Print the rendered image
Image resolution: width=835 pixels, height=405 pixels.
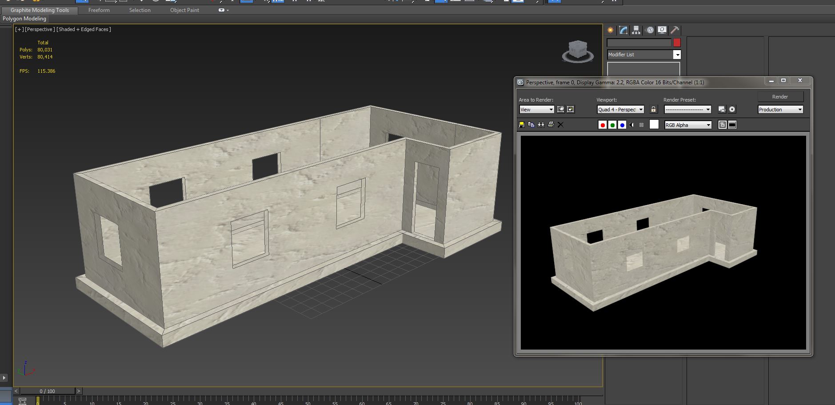coord(551,125)
